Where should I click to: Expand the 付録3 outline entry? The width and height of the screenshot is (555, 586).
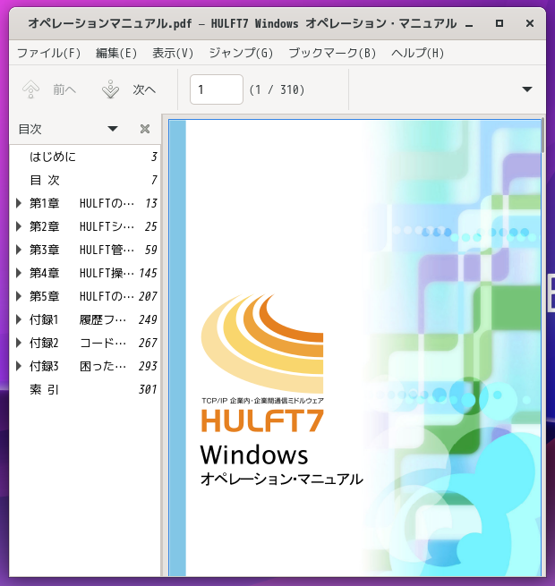click(x=18, y=366)
